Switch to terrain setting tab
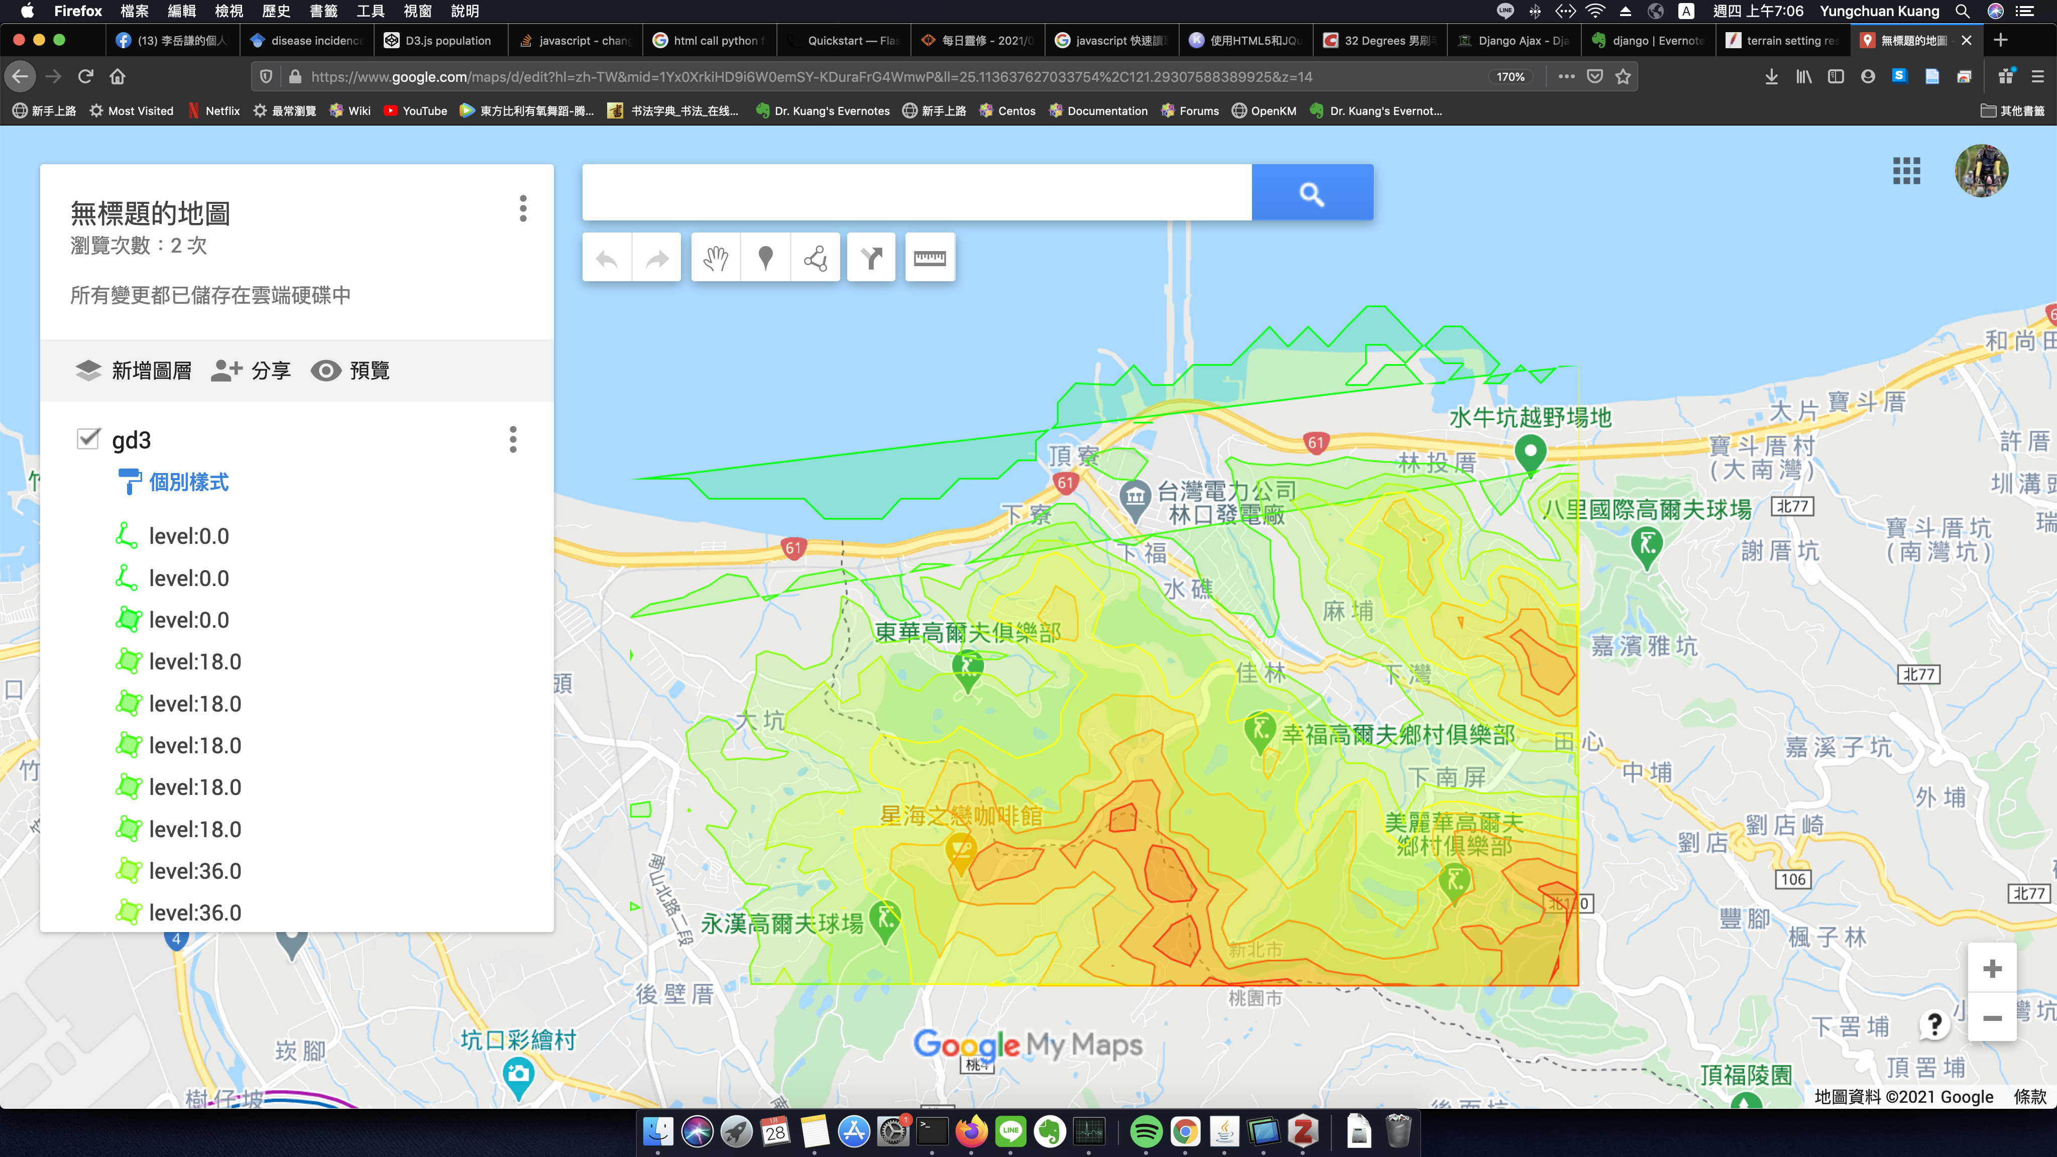Image resolution: width=2057 pixels, height=1157 pixels. (x=1782, y=40)
